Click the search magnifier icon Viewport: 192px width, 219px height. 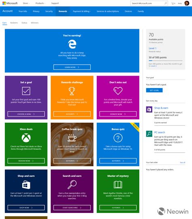166,3
